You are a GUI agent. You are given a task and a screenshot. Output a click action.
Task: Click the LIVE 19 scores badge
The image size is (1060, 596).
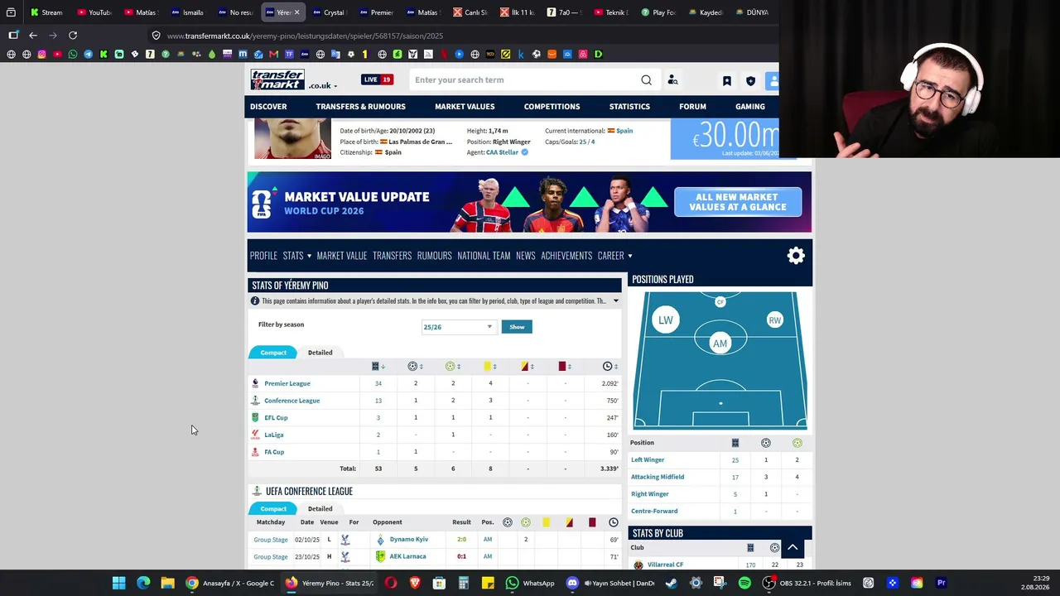377,79
